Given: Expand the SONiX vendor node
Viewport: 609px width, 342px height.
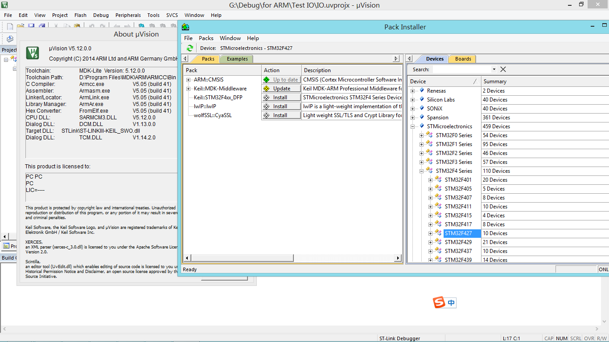Looking at the screenshot, I should (x=413, y=109).
